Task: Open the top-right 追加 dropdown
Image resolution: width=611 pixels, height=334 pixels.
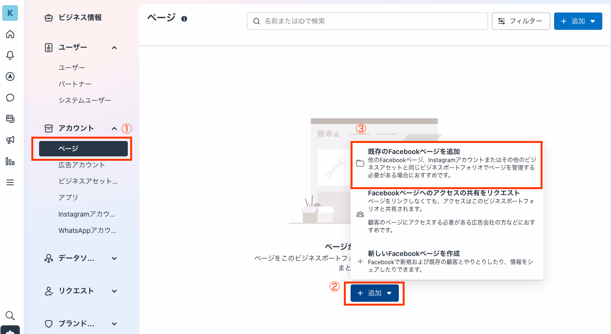Action: tap(578, 21)
